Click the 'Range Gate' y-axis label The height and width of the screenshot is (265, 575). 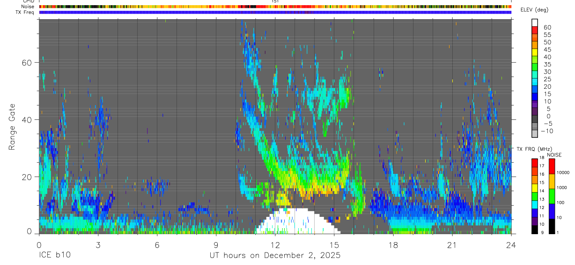point(12,126)
